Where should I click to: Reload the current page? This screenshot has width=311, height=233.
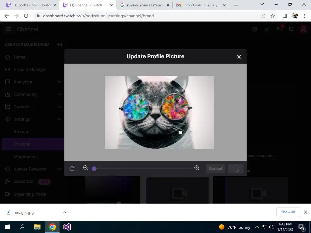coord(26,16)
